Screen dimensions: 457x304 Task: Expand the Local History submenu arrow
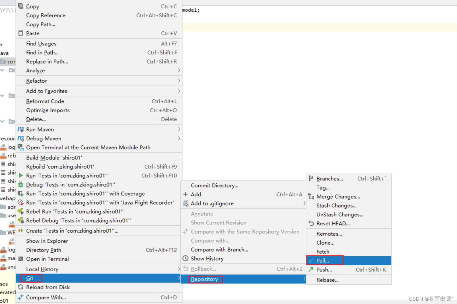pyautogui.click(x=179, y=269)
